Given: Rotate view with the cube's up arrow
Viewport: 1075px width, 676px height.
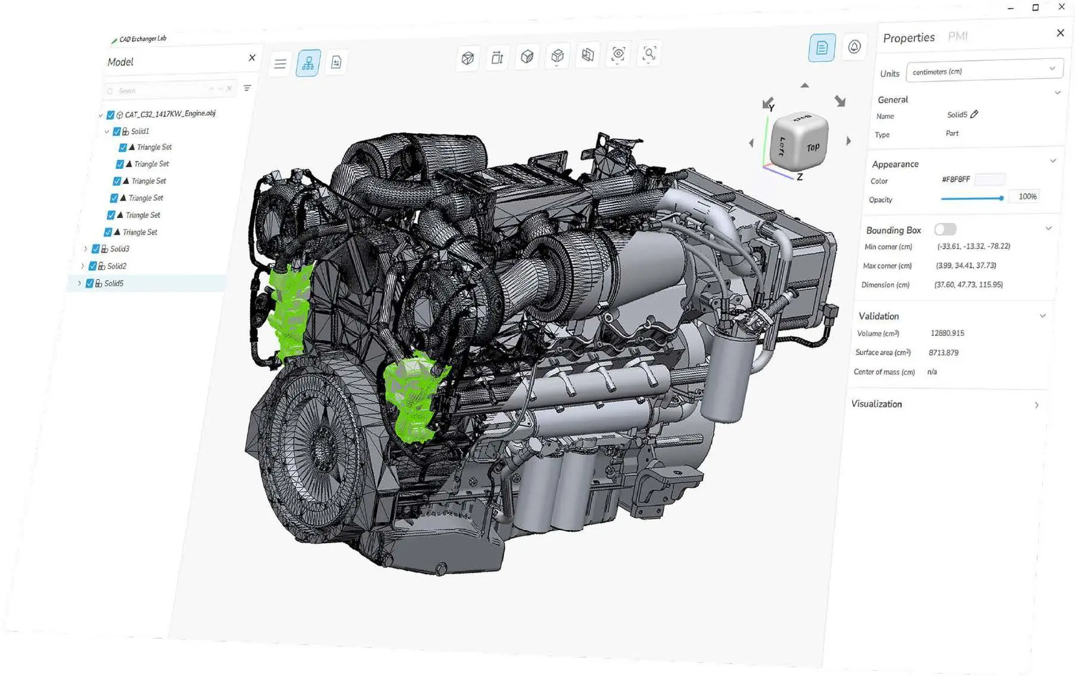Looking at the screenshot, I should [804, 86].
